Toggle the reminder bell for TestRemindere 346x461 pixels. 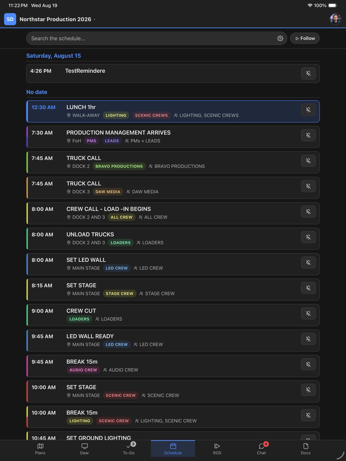coord(308,73)
